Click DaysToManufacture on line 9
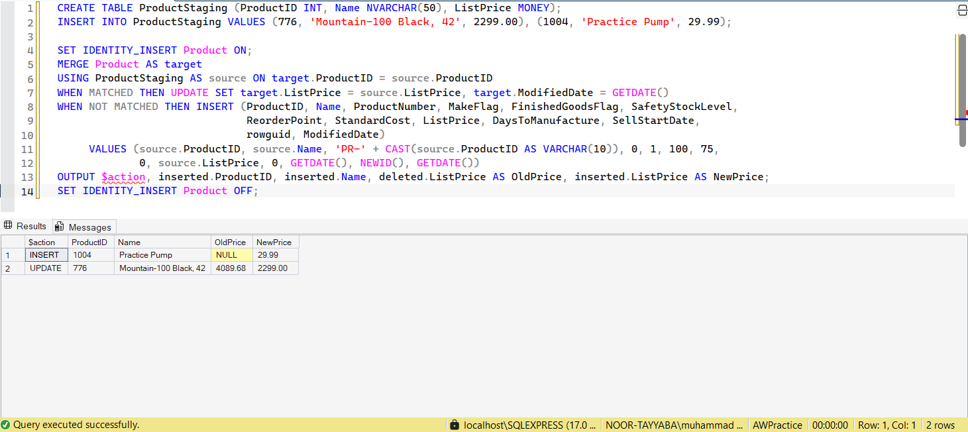 (x=546, y=121)
